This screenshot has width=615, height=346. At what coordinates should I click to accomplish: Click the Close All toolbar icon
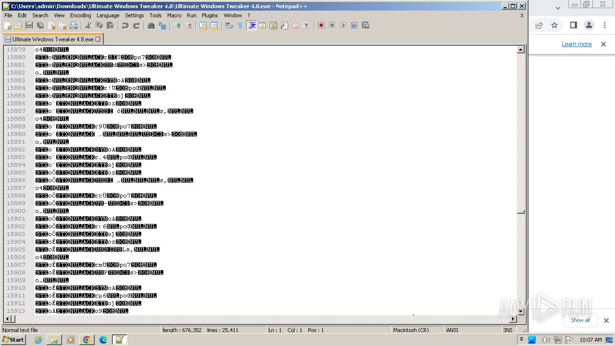(x=62, y=25)
